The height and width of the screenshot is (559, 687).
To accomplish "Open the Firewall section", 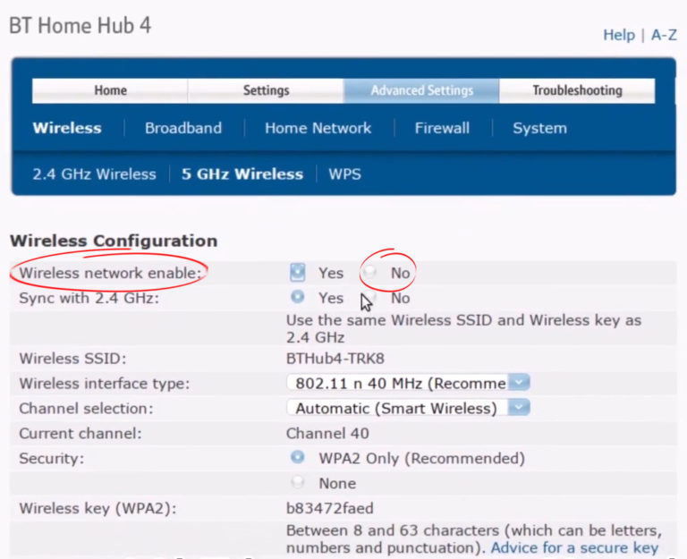I will click(x=442, y=128).
